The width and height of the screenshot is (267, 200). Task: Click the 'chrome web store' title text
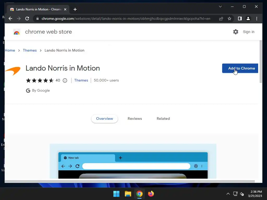click(x=48, y=32)
